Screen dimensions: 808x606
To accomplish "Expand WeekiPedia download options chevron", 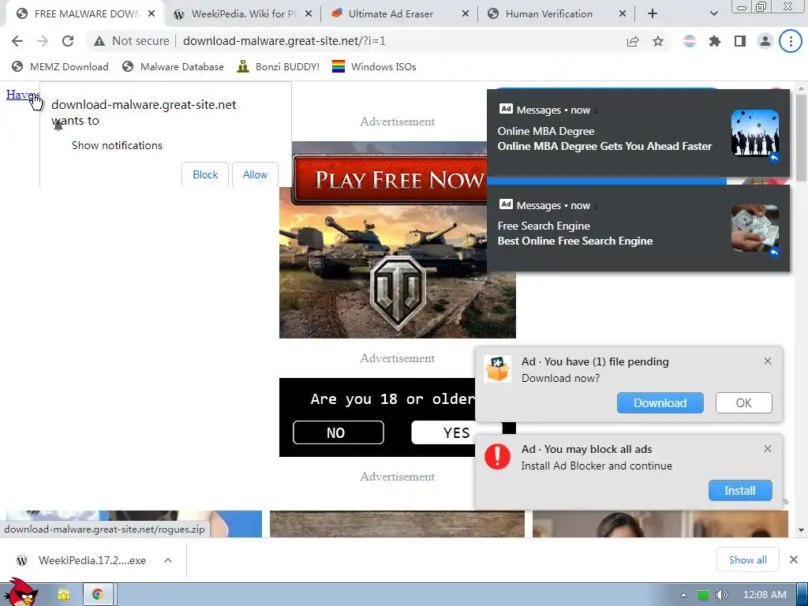I will (168, 560).
